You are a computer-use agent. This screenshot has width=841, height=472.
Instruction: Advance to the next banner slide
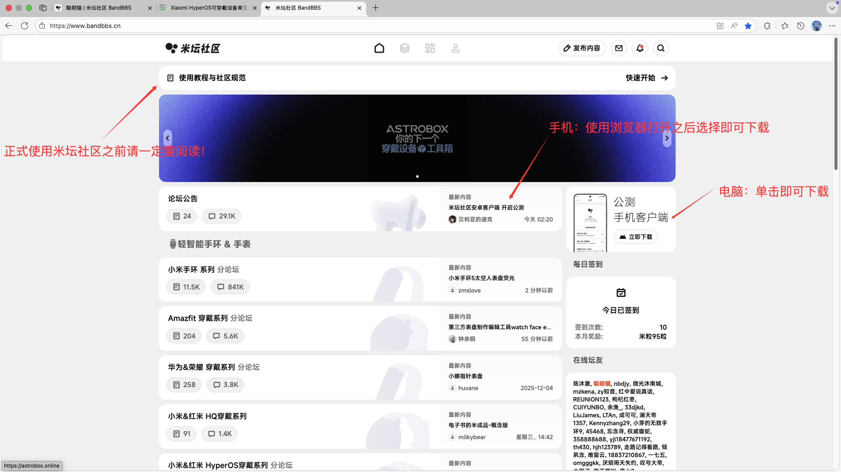[x=667, y=138]
